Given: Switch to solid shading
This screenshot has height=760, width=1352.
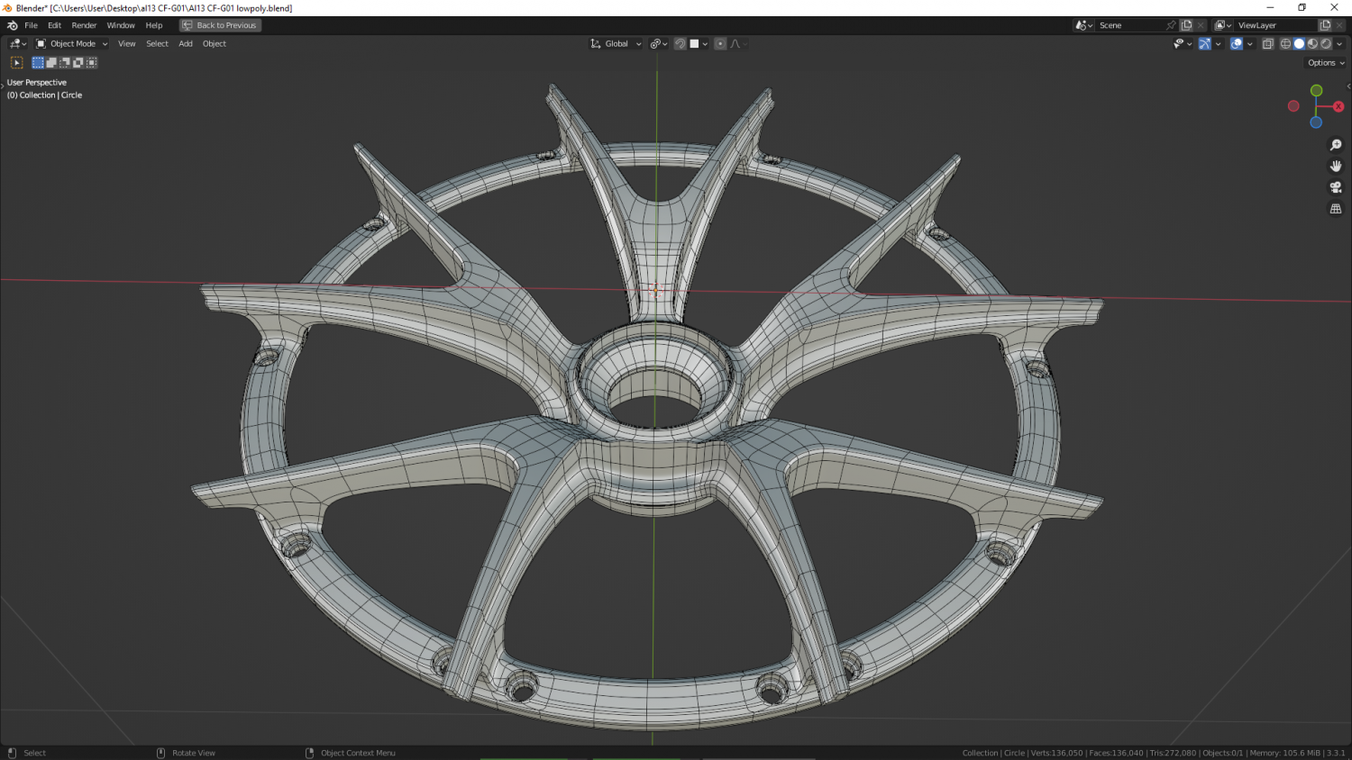Looking at the screenshot, I should pyautogui.click(x=1300, y=43).
